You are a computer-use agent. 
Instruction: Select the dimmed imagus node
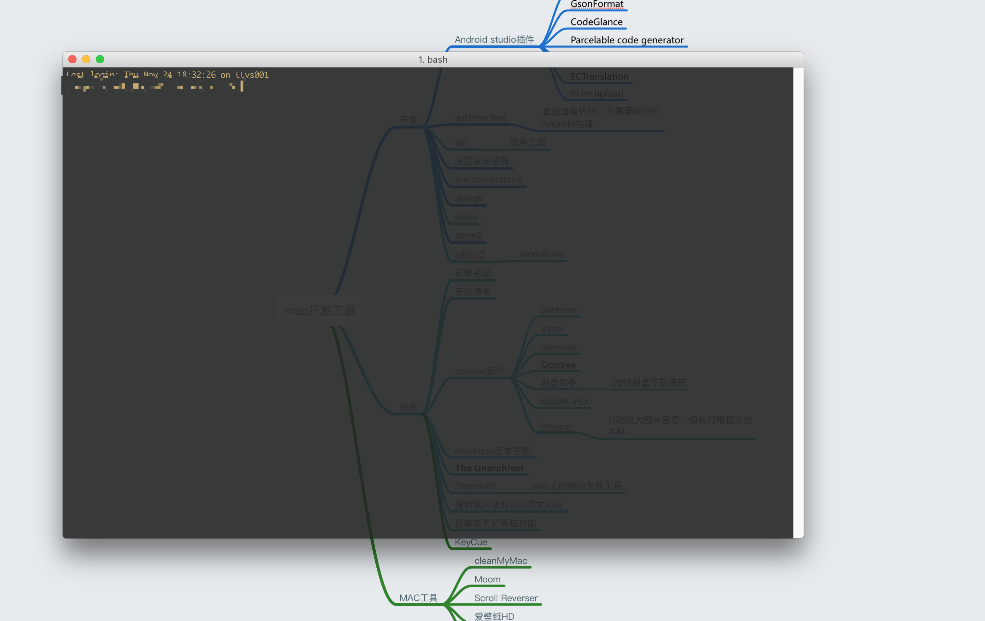(556, 426)
